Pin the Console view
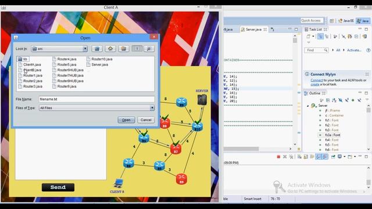372x209 pixels. (333, 157)
